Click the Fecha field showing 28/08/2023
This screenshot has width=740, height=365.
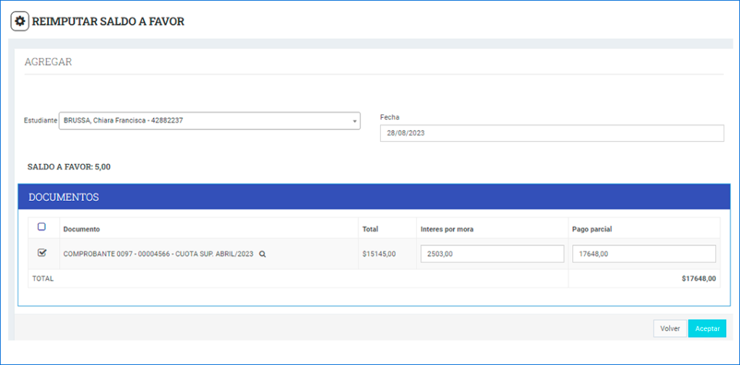point(551,134)
